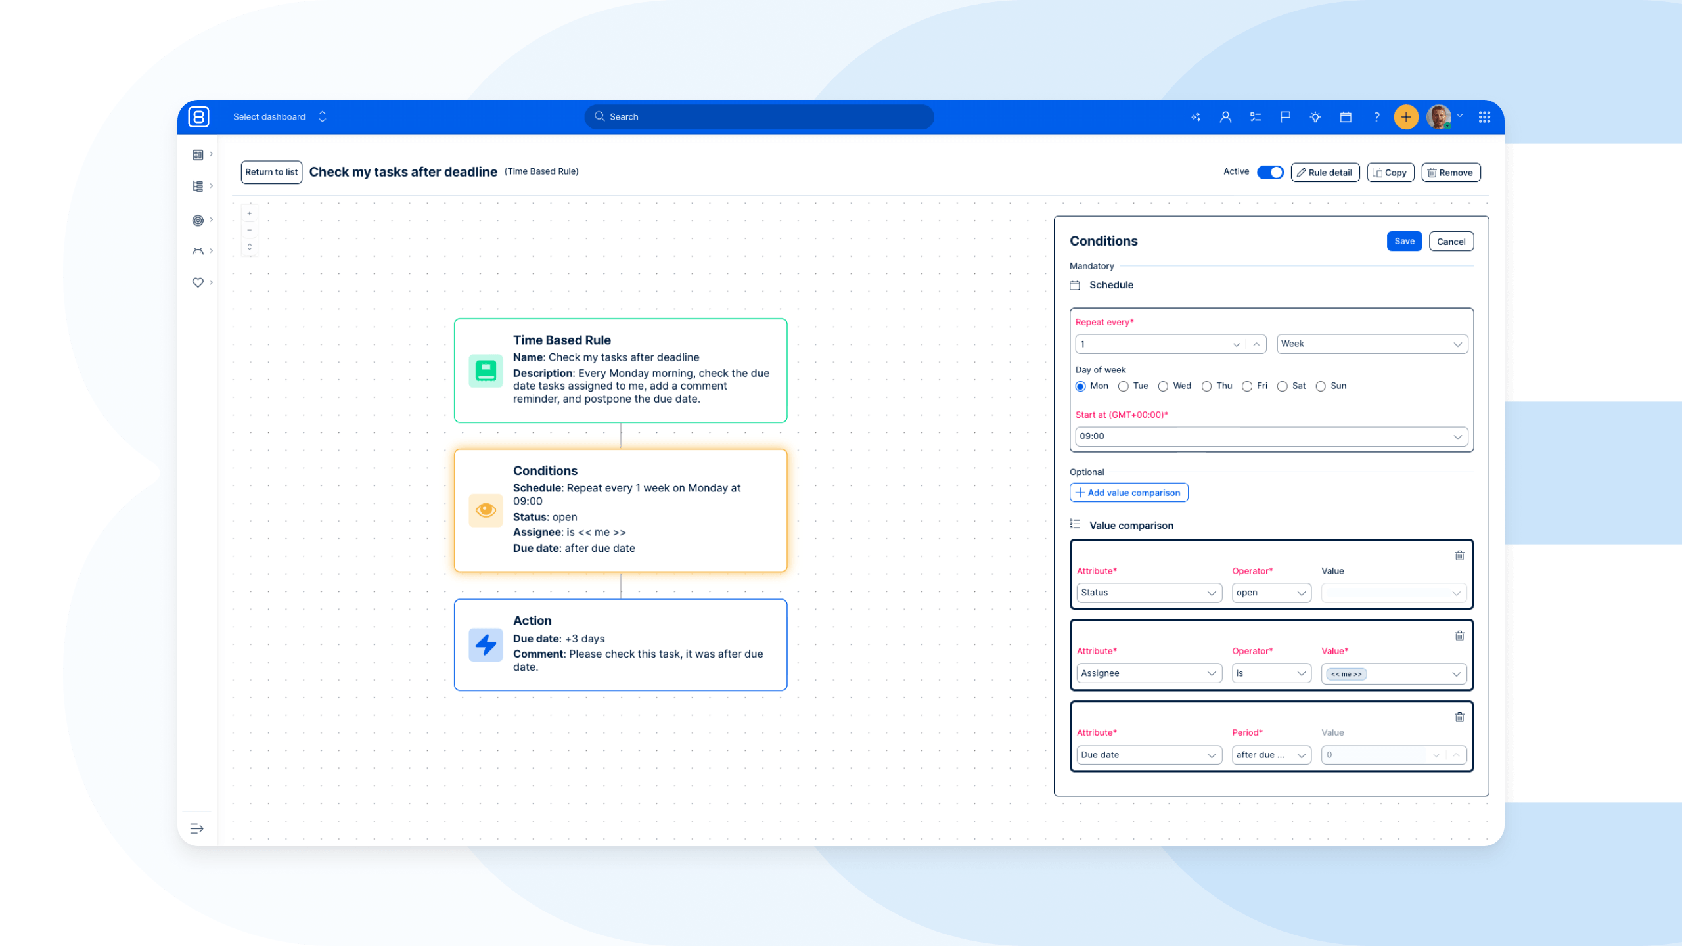This screenshot has width=1682, height=946.
Task: Click Return to list button
Action: pos(271,172)
